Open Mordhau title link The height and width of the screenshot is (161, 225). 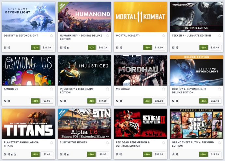click(x=123, y=89)
